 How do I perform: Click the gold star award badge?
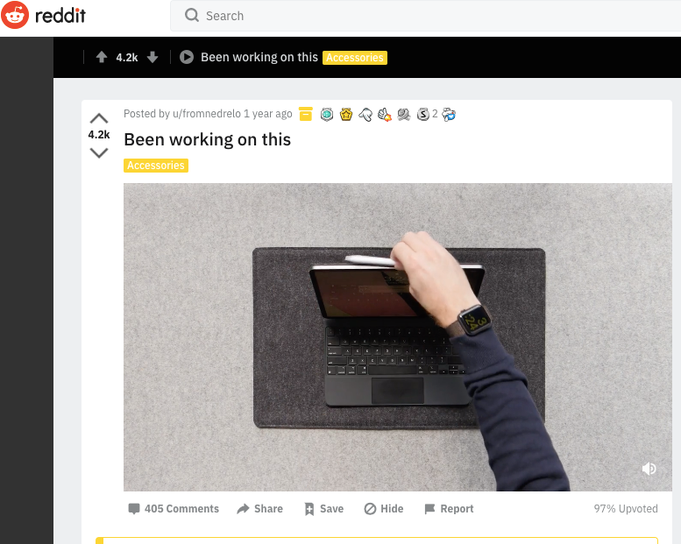pyautogui.click(x=346, y=114)
